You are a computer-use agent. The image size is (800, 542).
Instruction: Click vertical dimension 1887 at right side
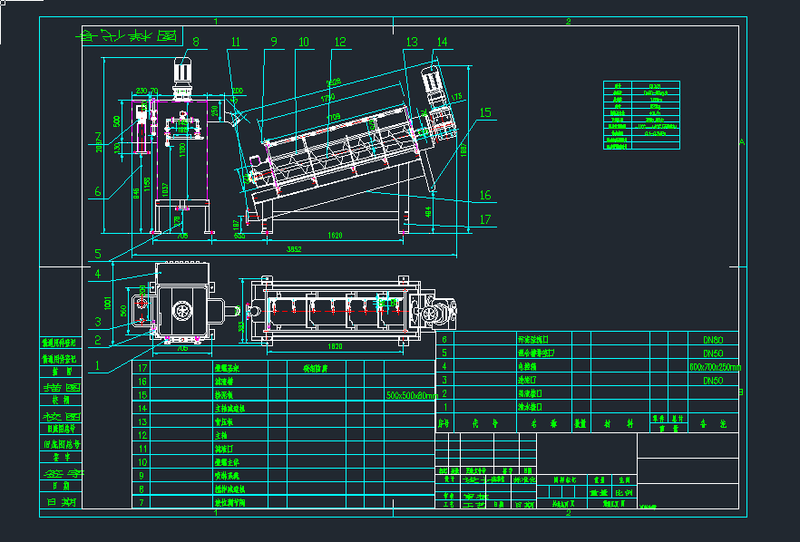click(463, 149)
